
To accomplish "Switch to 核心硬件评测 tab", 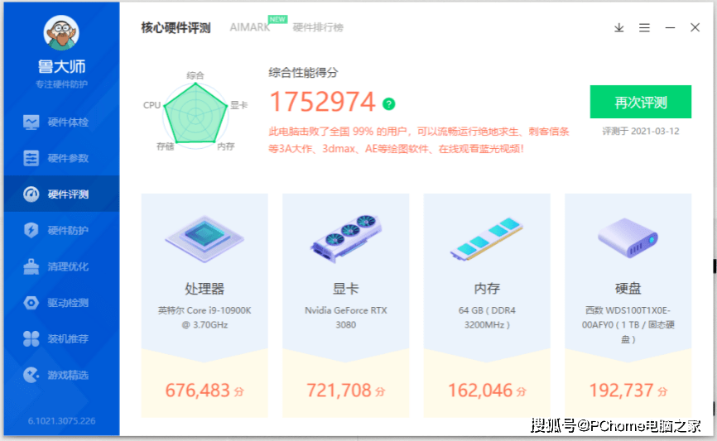I will click(x=176, y=28).
